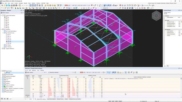Go to next table page arrow
Viewport: 182px width, 102px height.
click(34, 99)
